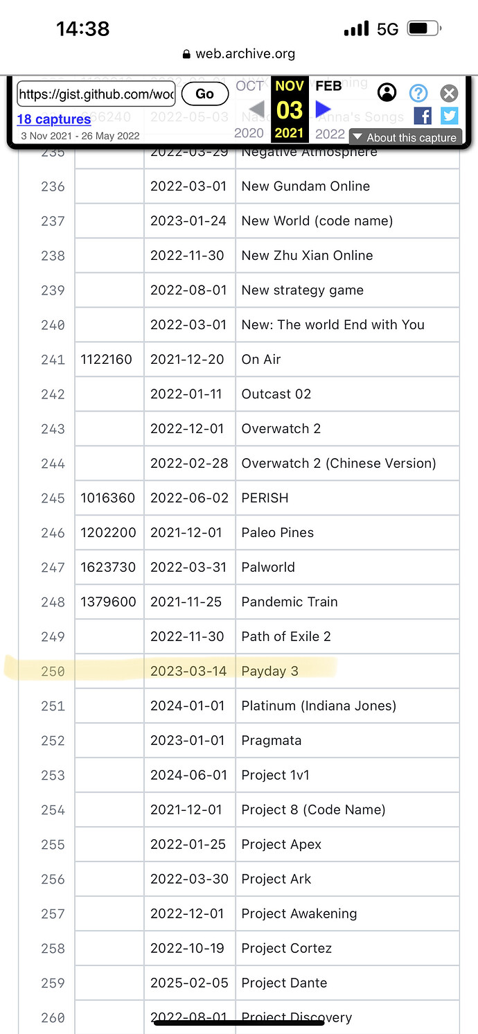Image resolution: width=478 pixels, height=1034 pixels.
Task: Select the Overwatch 2 (Chinese Version) cell
Action: pyautogui.click(x=347, y=463)
